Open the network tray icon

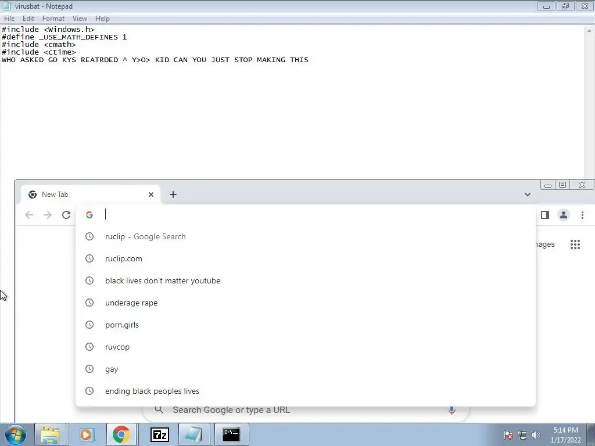tap(522, 435)
